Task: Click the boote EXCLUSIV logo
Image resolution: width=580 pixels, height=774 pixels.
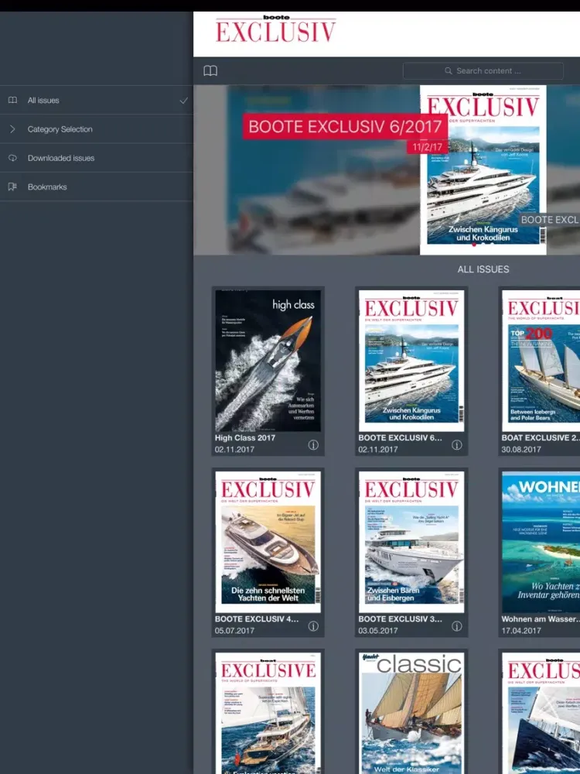Action: pos(276,29)
